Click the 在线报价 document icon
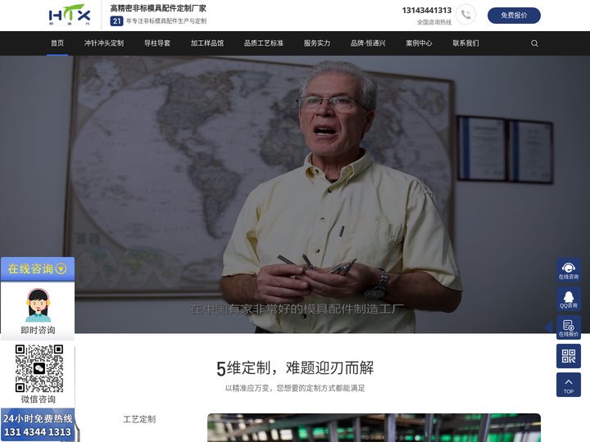590x442 pixels. (568, 327)
